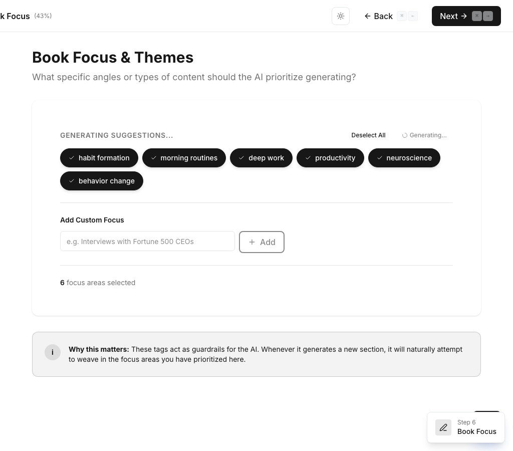Toggle the light/dark theme sun icon
Screen dimensions: 513x451
pos(341,16)
